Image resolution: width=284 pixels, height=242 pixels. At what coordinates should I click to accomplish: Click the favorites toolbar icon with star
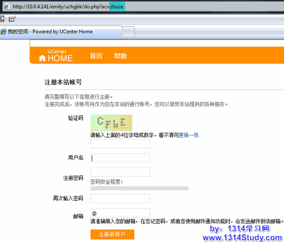[12, 19]
